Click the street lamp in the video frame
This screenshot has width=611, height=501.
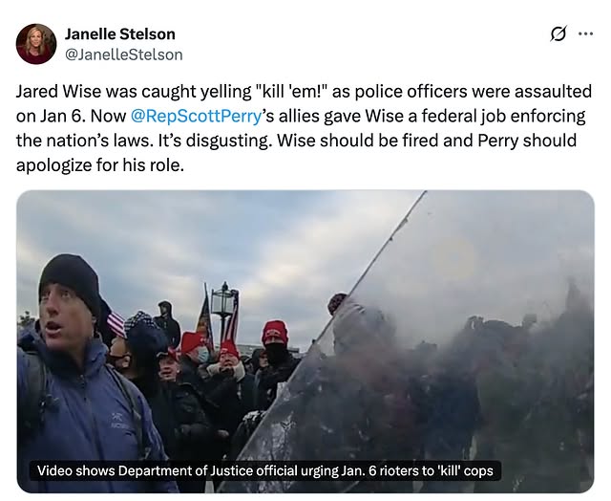tap(225, 308)
